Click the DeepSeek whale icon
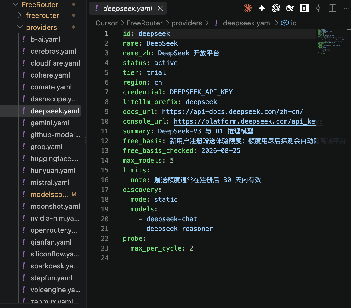 tap(290, 8)
